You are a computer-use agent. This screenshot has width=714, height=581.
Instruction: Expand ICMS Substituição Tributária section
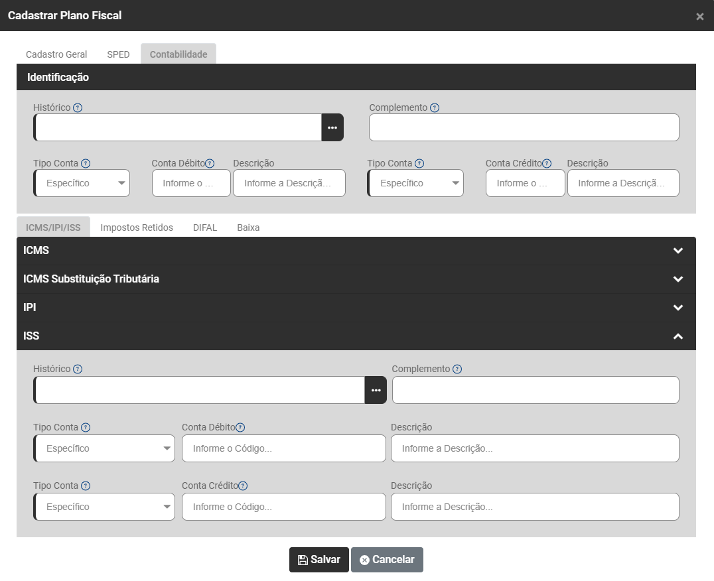point(678,279)
